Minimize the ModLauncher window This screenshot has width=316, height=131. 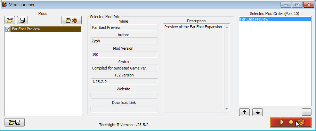(x=286, y=5)
